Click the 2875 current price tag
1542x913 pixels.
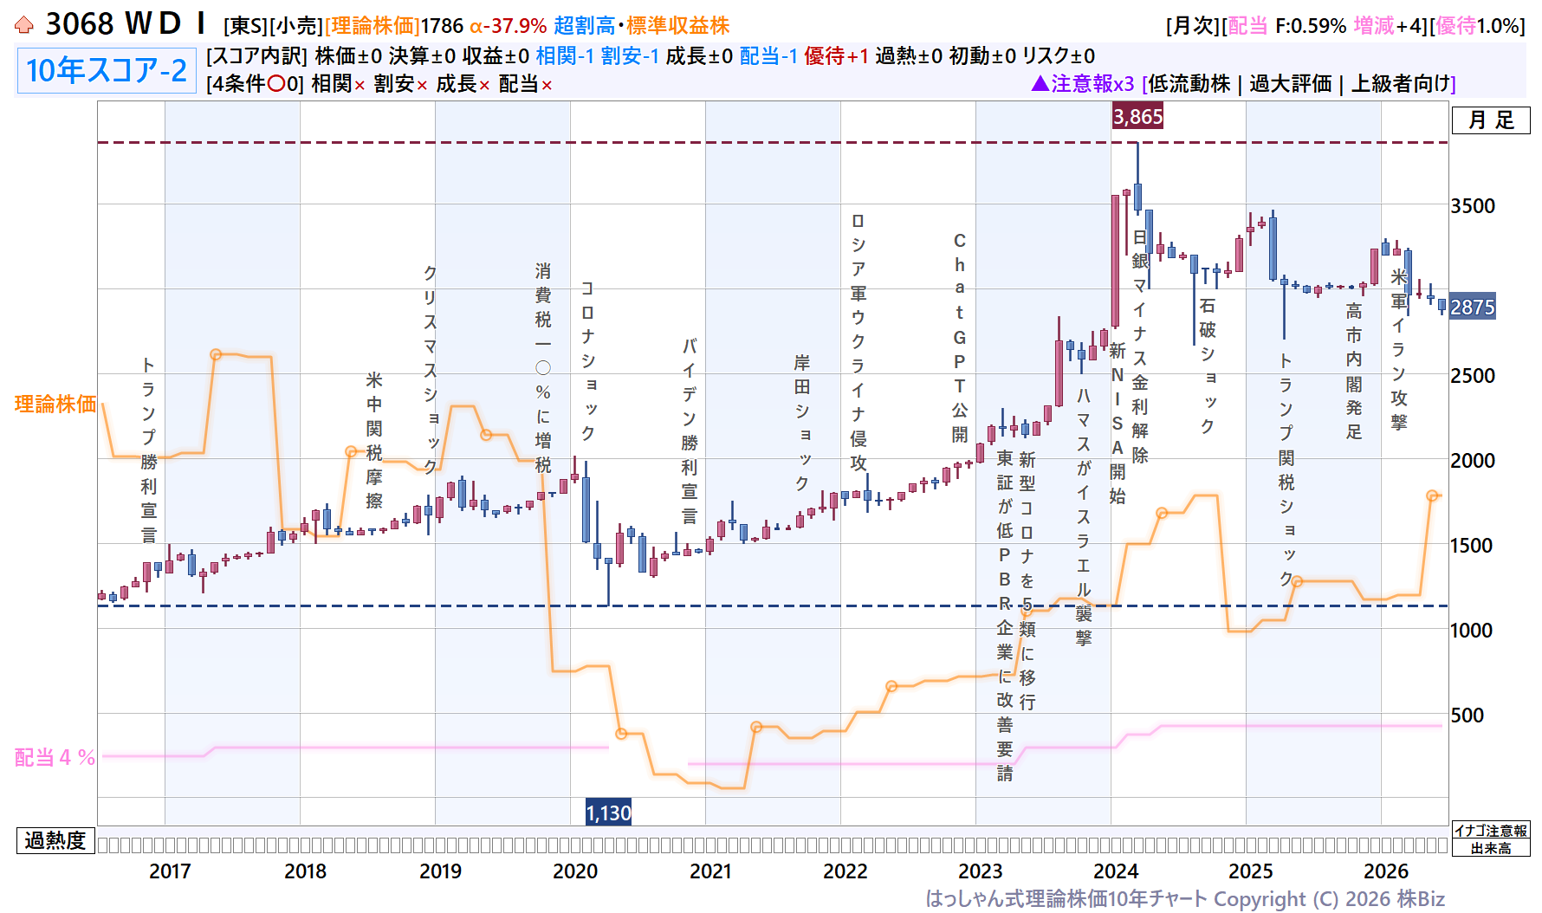(x=1473, y=307)
